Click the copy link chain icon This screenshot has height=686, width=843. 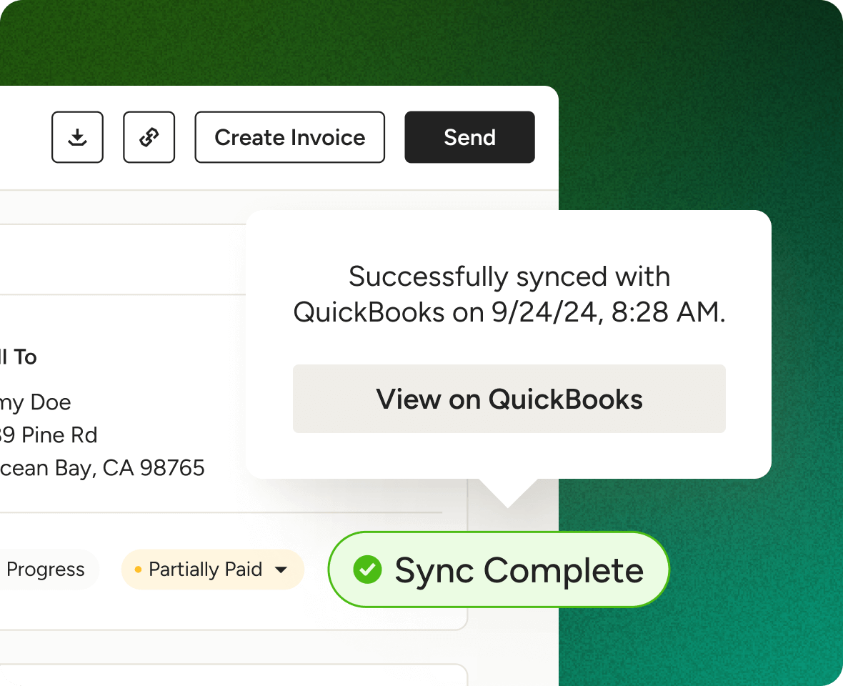point(149,137)
